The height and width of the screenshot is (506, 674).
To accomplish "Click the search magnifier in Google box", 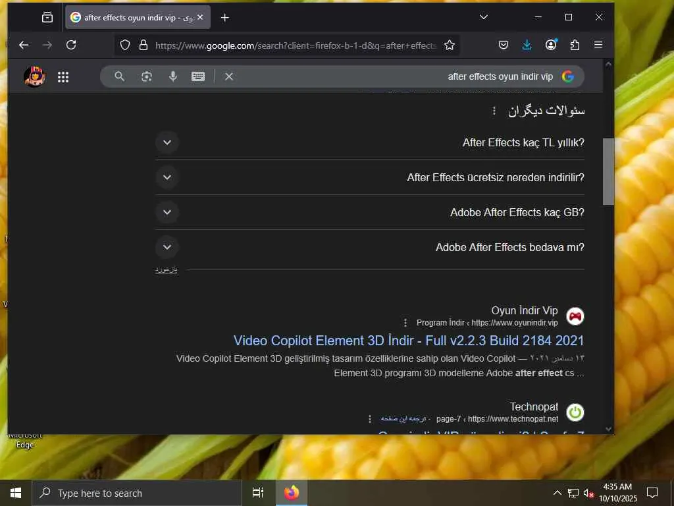I will pos(120,76).
